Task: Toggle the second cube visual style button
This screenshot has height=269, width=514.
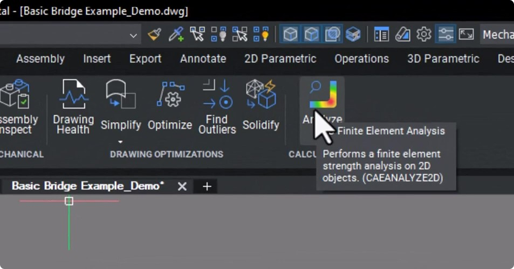Action: click(x=311, y=34)
